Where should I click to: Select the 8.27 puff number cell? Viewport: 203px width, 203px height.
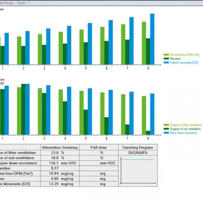54,168
